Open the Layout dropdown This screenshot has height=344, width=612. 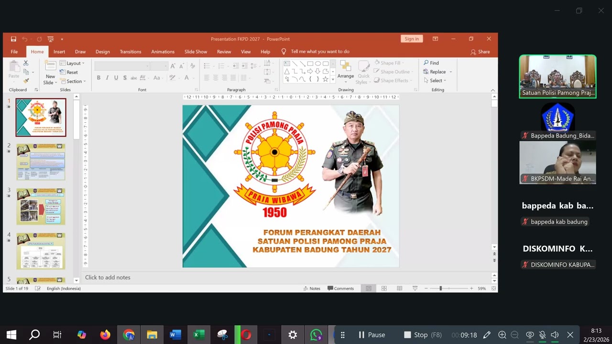point(72,63)
